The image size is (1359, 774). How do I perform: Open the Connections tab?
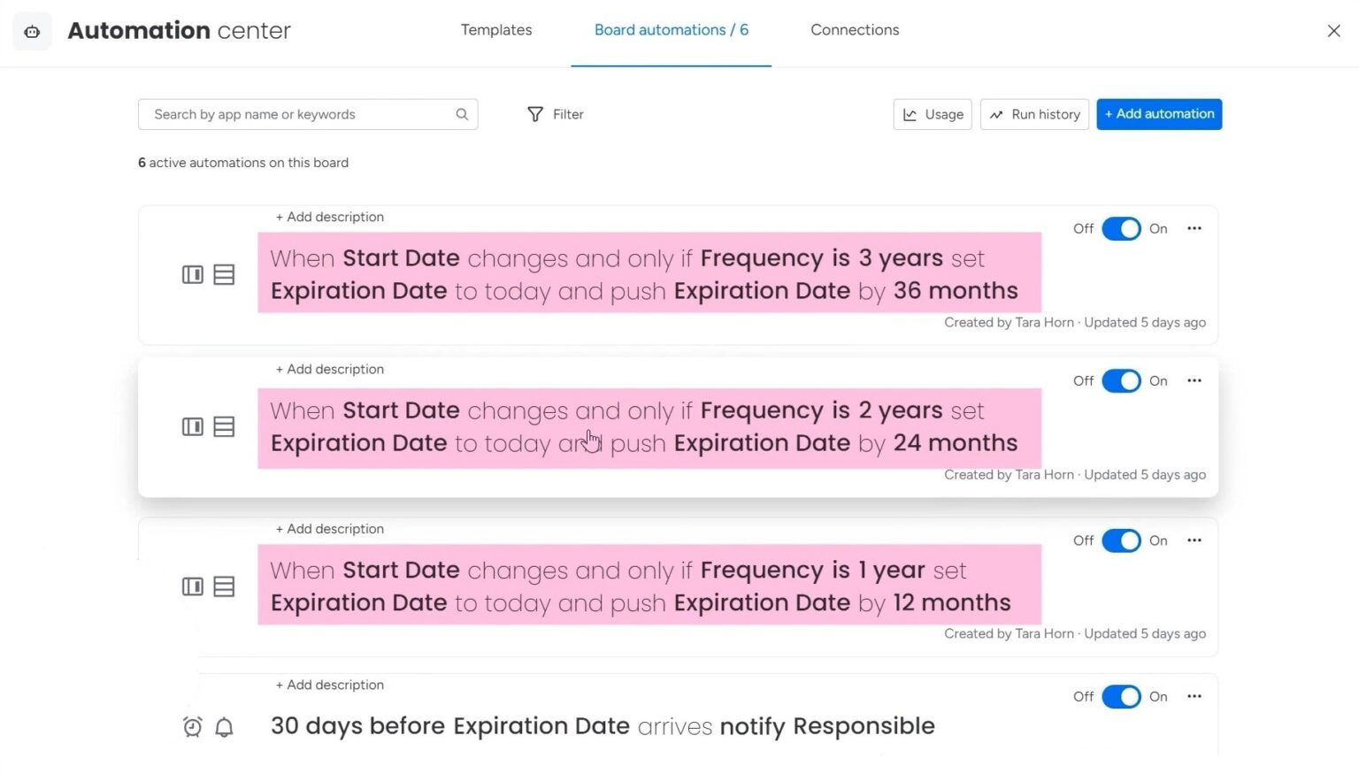854,29
